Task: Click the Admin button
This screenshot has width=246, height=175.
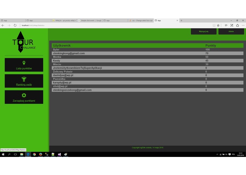Action: pos(231,32)
